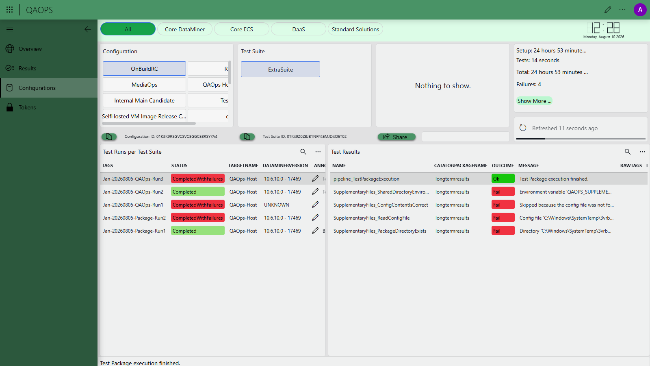The width and height of the screenshot is (650, 366).
Task: Click the empty field beside Share
Action: 466,137
